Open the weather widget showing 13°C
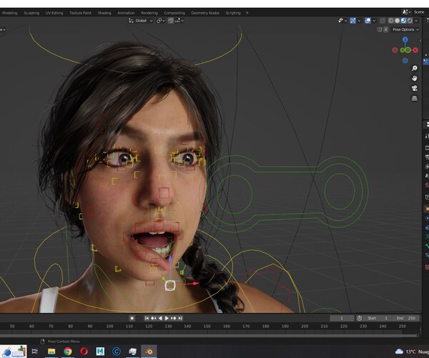429x358 pixels. [x=412, y=352]
